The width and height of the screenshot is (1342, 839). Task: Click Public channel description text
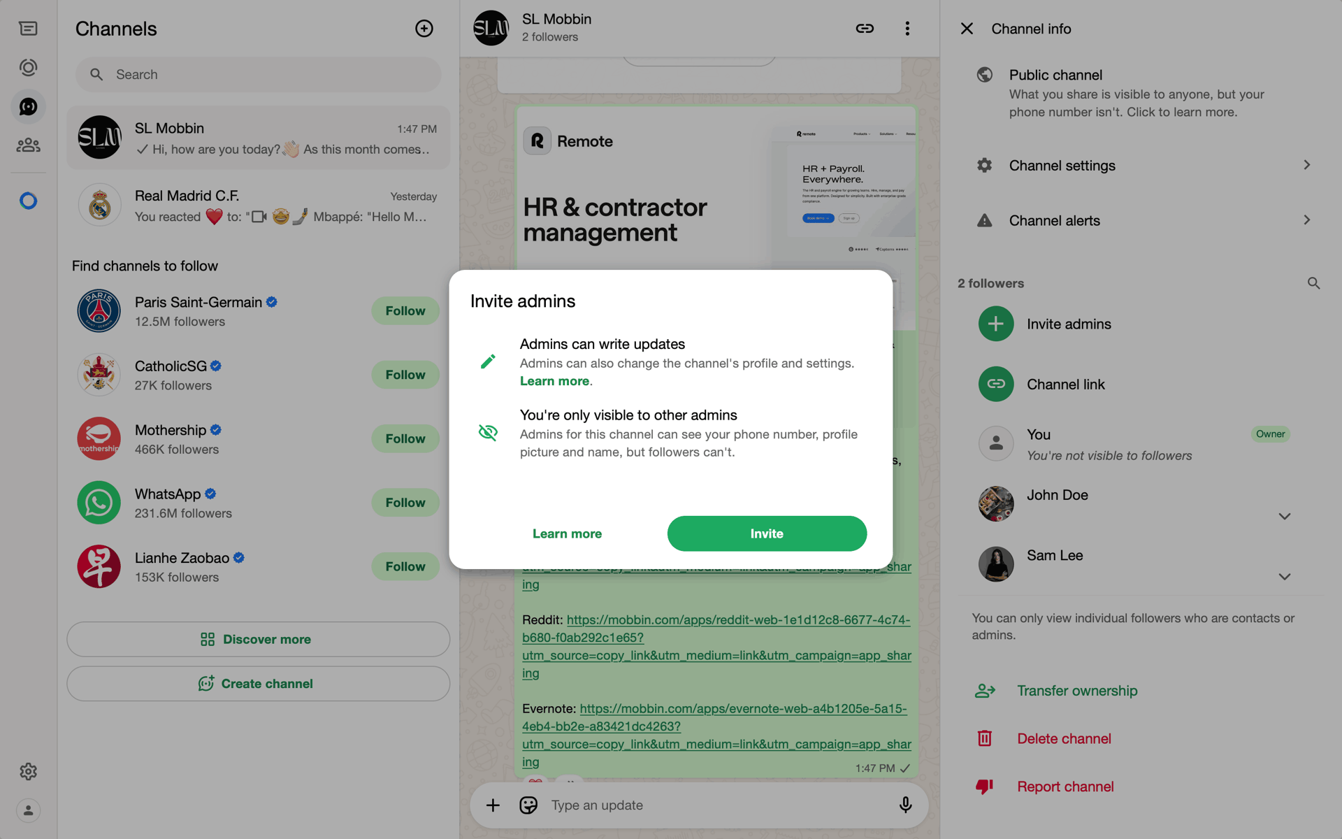click(1137, 103)
